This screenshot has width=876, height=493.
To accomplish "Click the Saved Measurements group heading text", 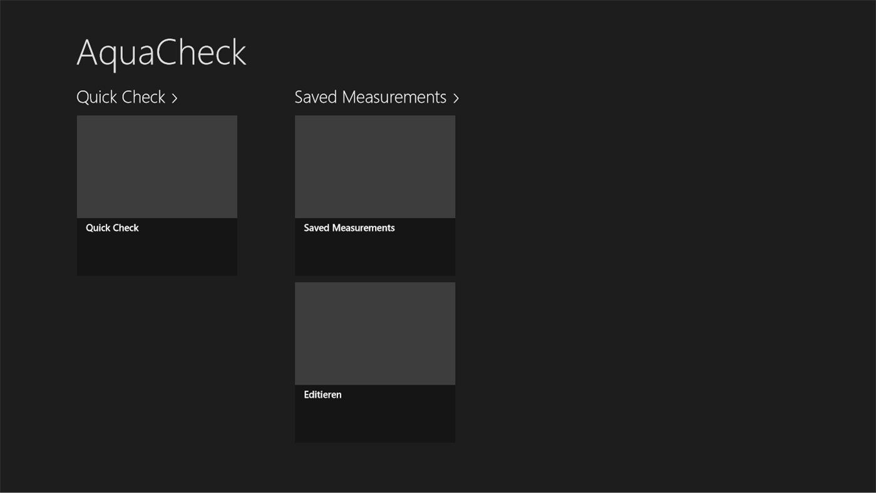I will (370, 96).
